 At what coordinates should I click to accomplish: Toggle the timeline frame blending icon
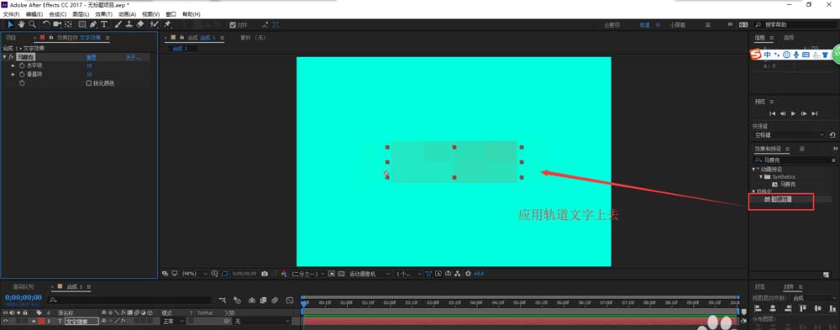[x=264, y=300]
